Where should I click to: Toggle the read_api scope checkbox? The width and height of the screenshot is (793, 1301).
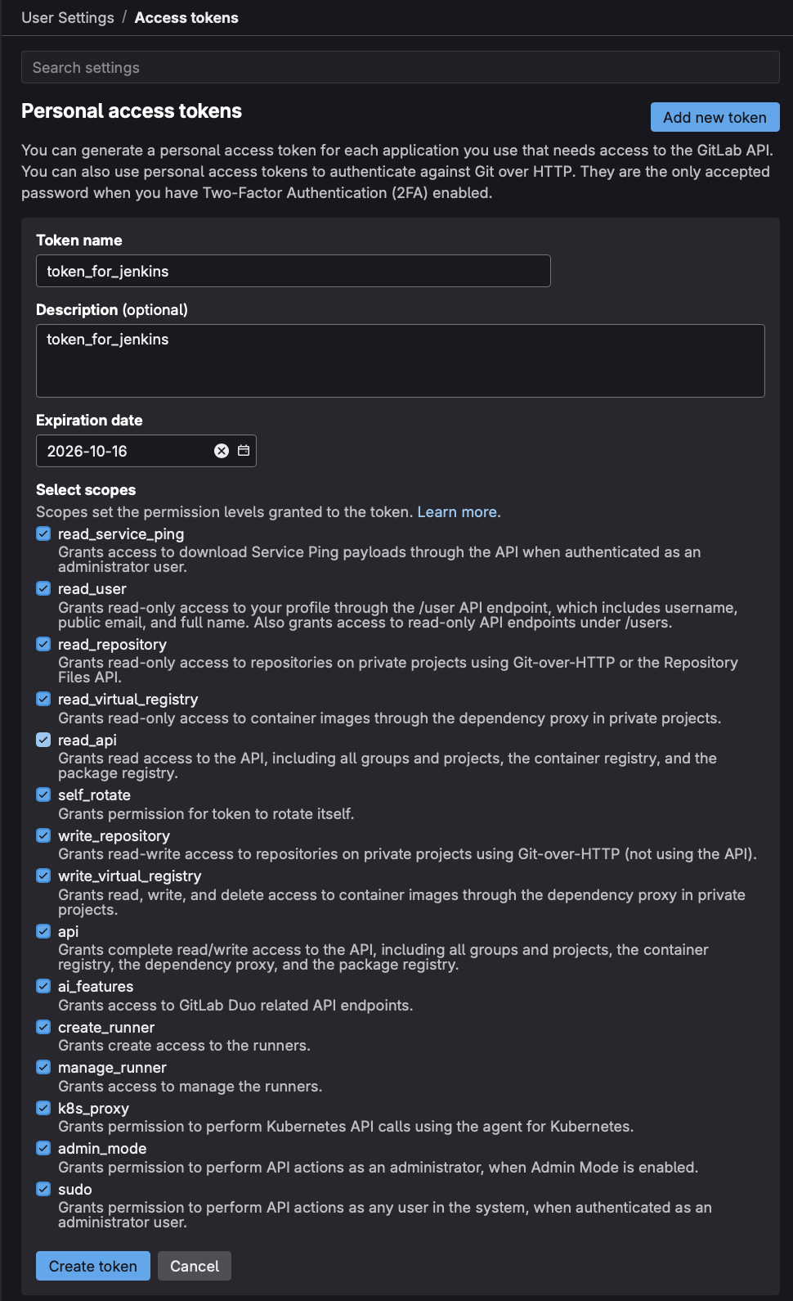click(43, 740)
